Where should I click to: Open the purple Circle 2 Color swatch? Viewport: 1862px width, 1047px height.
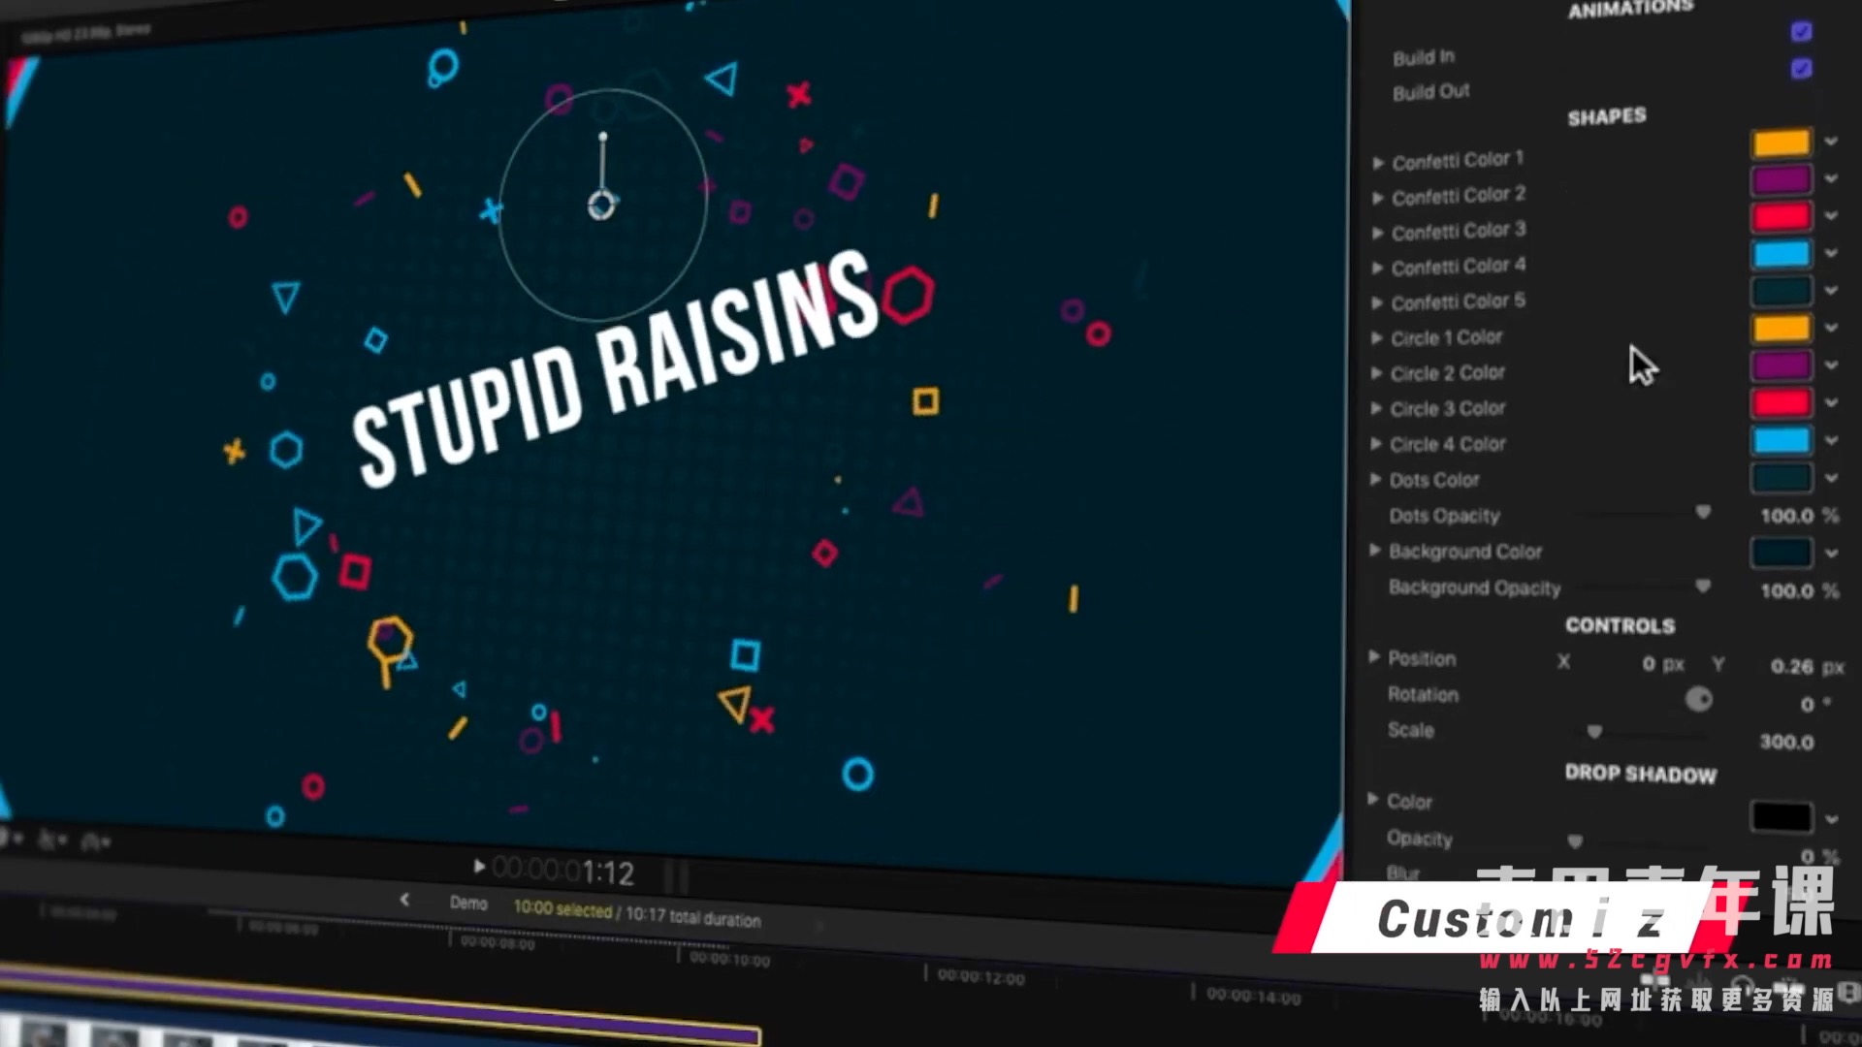tap(1782, 365)
